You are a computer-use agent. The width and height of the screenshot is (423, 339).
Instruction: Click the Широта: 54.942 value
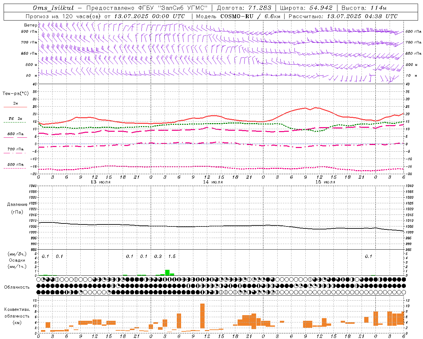point(306,8)
